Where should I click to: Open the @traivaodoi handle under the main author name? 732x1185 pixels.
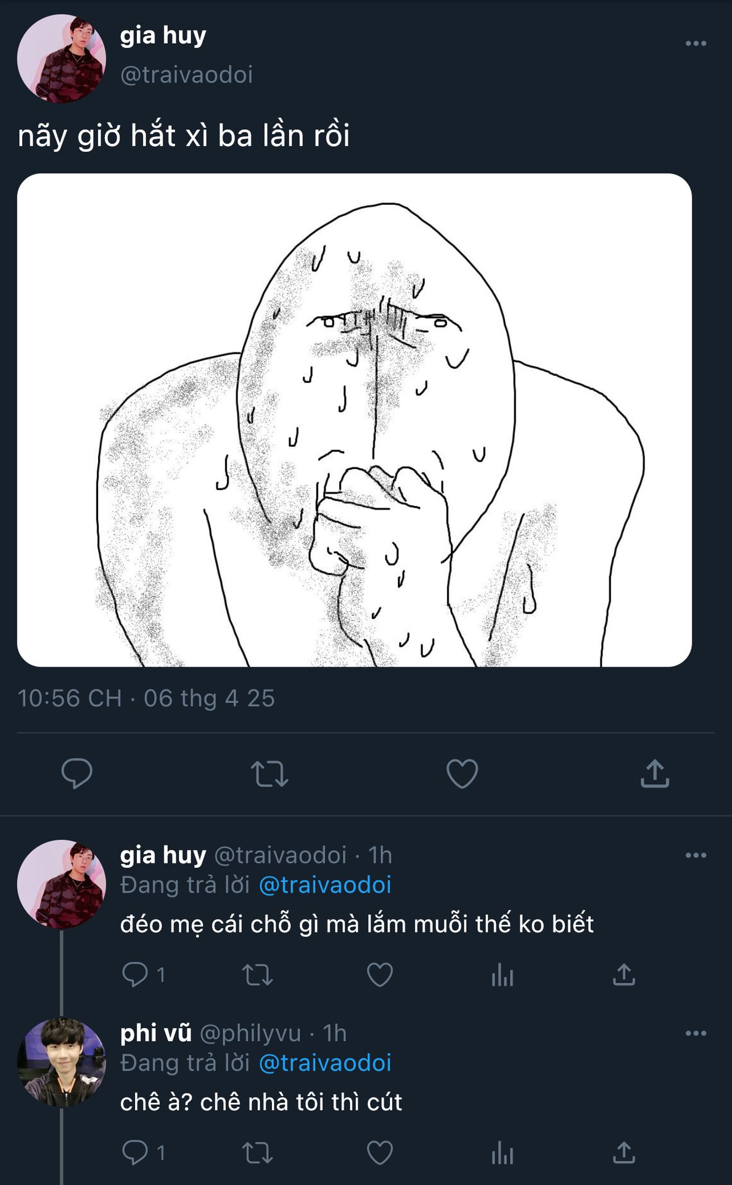(x=186, y=75)
